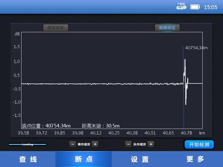Open the 更多 tab

(x=195, y=159)
